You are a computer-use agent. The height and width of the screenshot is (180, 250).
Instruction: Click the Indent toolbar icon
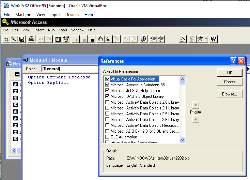pyautogui.click(x=153, y=39)
